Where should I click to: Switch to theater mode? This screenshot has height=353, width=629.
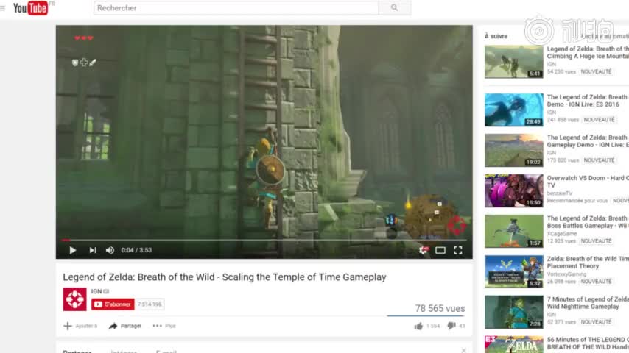tap(440, 250)
